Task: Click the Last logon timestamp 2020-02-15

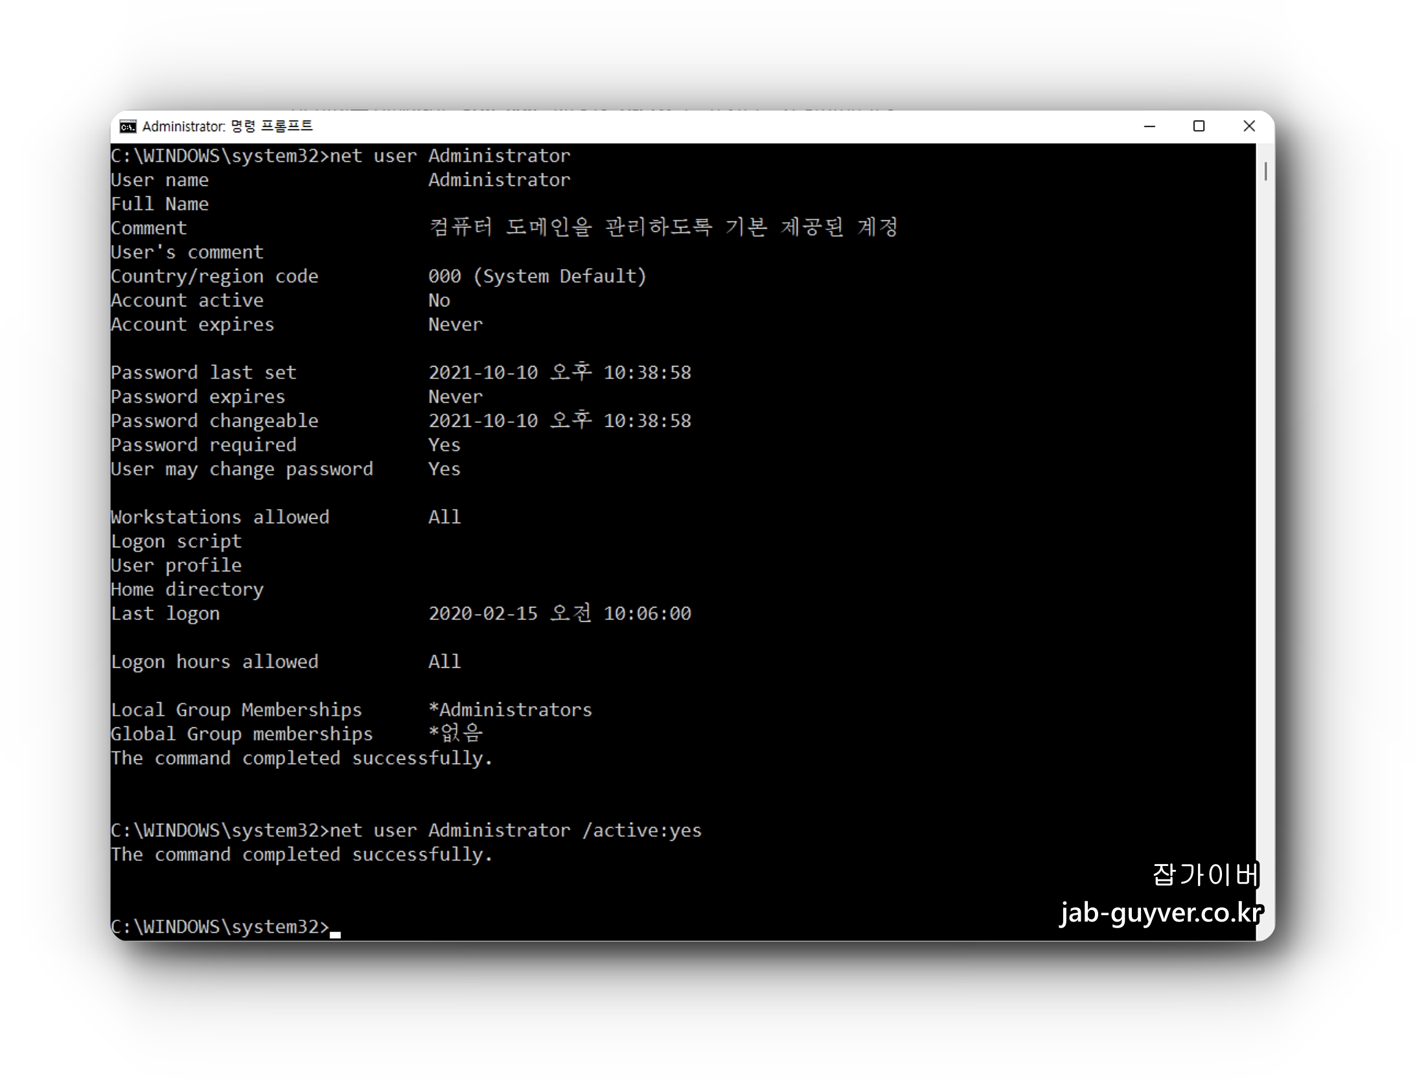Action: pyautogui.click(x=559, y=614)
